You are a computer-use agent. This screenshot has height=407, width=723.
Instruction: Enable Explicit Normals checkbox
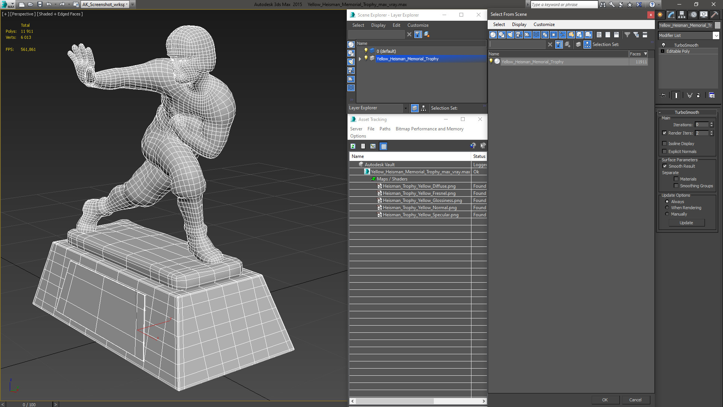[x=664, y=151]
